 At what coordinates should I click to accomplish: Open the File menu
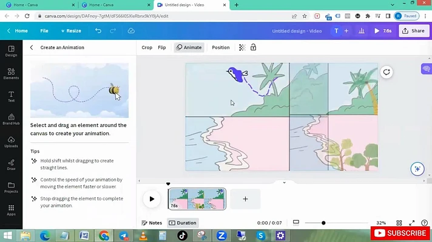[x=44, y=31]
